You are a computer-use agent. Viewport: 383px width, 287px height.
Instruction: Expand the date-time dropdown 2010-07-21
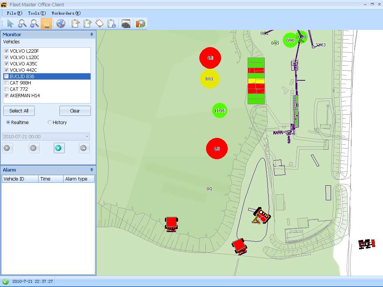pos(87,137)
